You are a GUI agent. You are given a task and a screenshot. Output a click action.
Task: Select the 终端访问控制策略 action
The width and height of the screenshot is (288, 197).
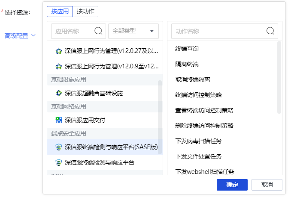coord(198,95)
